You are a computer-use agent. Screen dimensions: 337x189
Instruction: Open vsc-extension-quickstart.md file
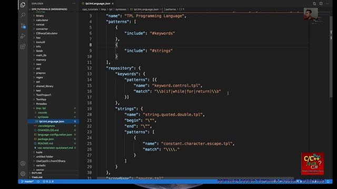click(55, 148)
